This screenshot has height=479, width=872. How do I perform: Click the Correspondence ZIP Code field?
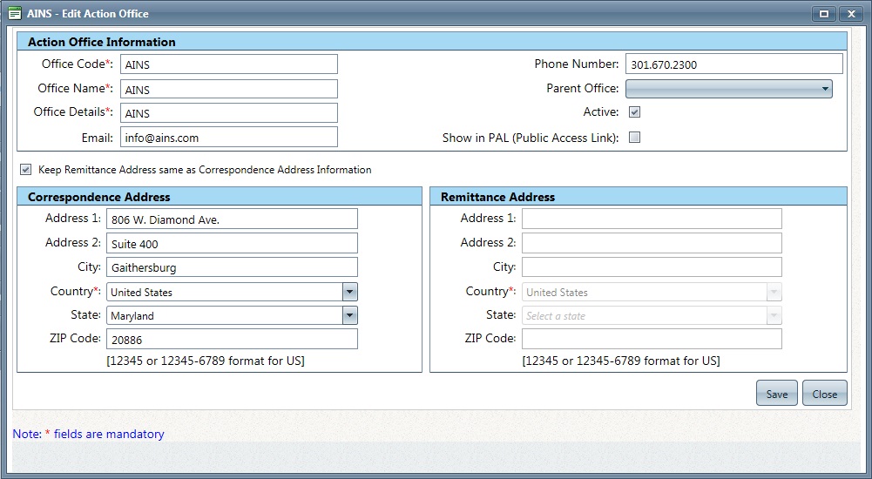click(x=232, y=339)
